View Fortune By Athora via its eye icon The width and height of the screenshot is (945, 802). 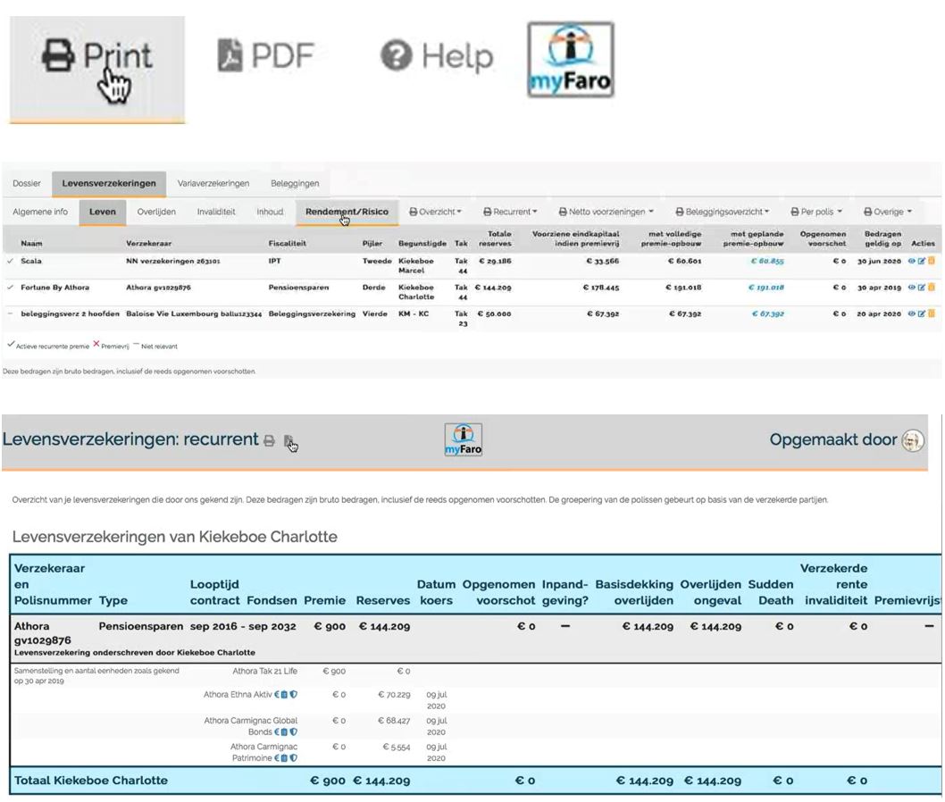pyautogui.click(x=912, y=288)
